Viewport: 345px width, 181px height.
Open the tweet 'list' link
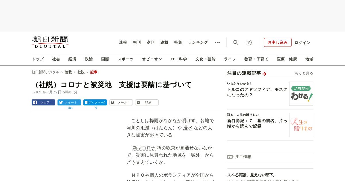click(x=70, y=108)
